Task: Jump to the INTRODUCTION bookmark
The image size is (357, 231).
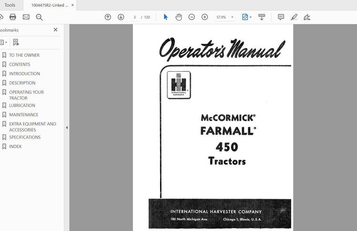Action: pyautogui.click(x=24, y=74)
